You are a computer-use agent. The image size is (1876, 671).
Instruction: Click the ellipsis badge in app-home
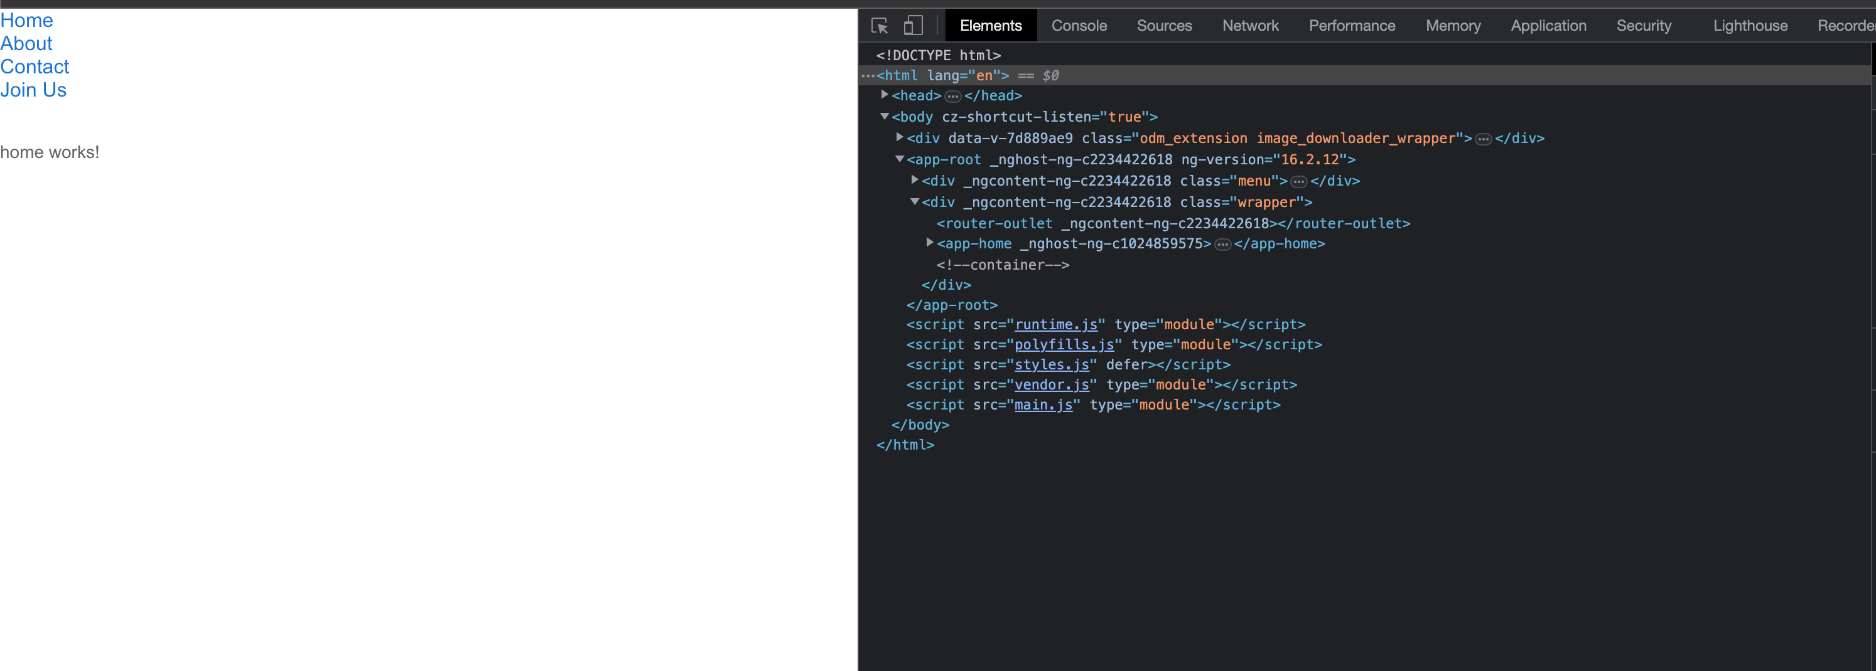(x=1223, y=245)
